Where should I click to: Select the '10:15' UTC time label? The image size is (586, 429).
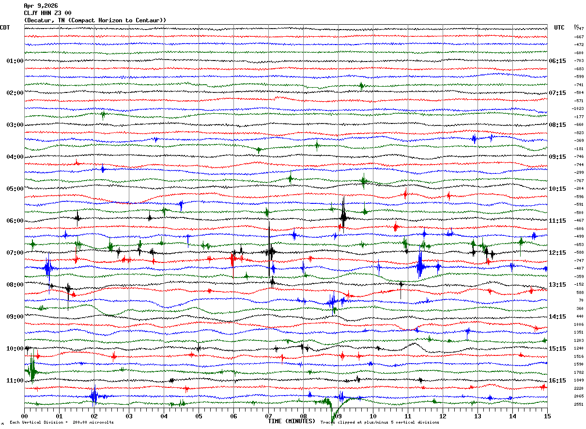tap(557, 189)
